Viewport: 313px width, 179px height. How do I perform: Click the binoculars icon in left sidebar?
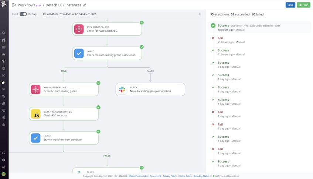tap(4, 40)
